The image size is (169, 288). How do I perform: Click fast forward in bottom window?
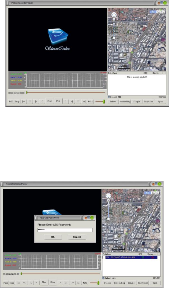click(x=72, y=283)
